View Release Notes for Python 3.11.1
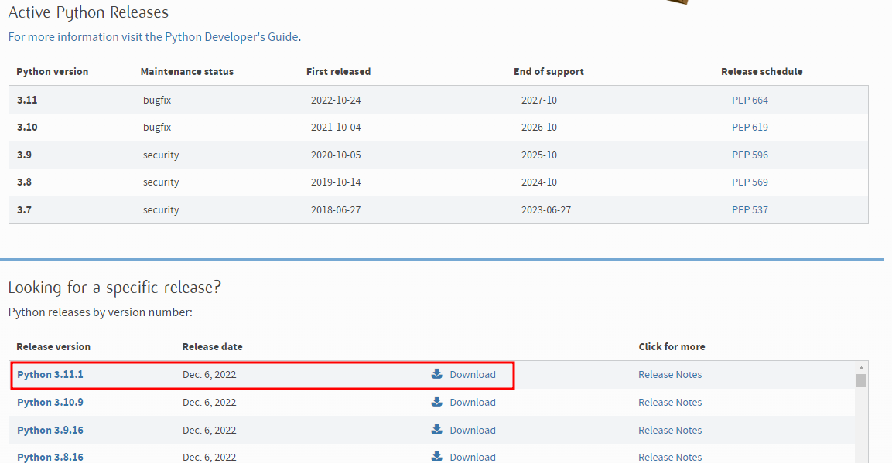Viewport: 892px width, 463px height. 669,374
